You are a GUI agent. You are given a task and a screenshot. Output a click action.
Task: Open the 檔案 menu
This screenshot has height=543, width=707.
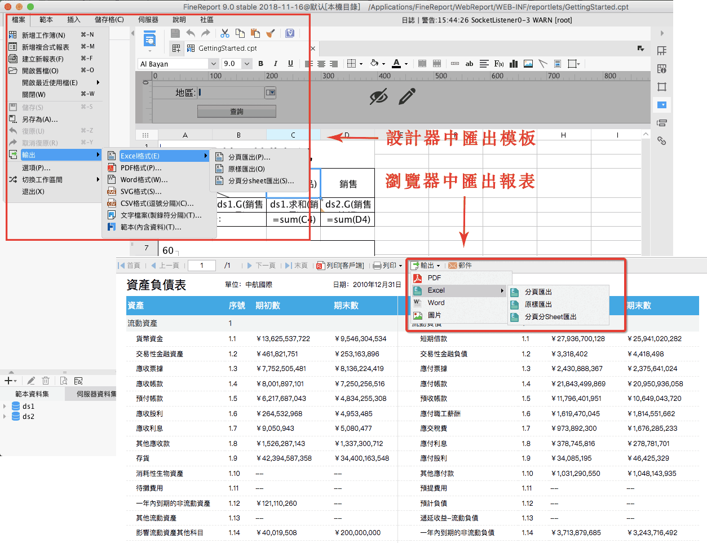[19, 20]
